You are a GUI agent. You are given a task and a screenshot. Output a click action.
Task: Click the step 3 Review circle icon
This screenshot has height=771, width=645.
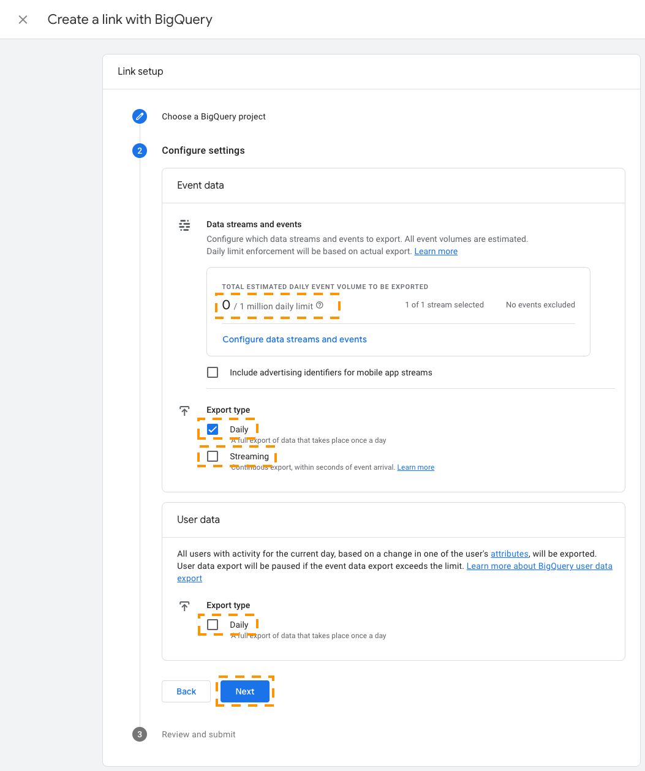140,734
